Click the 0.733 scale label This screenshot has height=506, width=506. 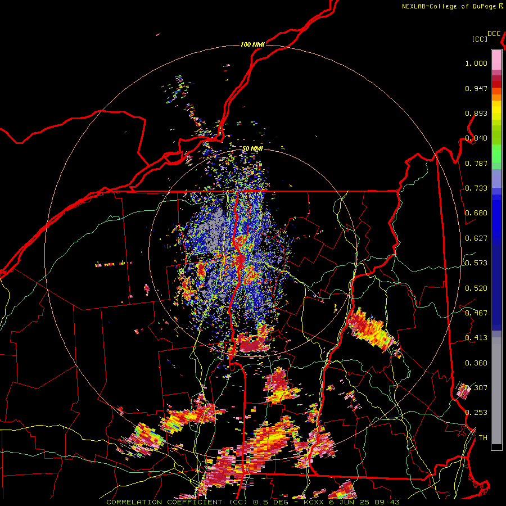coord(476,188)
